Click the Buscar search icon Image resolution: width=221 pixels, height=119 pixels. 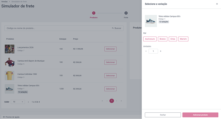(x=113, y=28)
